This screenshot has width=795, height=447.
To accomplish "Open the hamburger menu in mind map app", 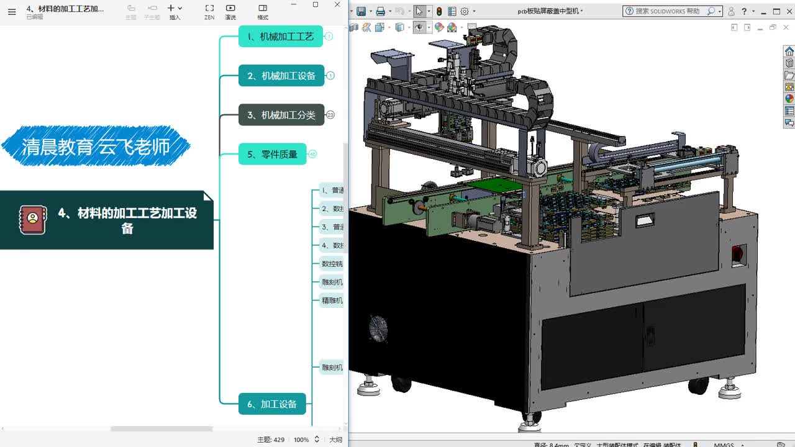I will pyautogui.click(x=12, y=11).
